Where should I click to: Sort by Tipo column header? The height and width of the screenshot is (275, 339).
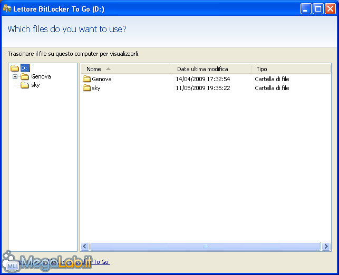291,69
